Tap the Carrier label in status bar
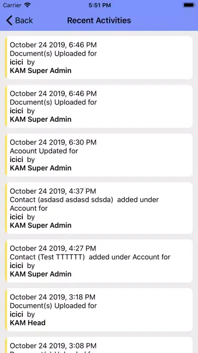This screenshot has width=198, height=353. pyautogui.click(x=12, y=5)
